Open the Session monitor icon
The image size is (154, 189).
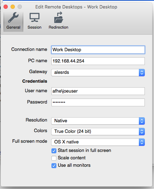(x=35, y=17)
